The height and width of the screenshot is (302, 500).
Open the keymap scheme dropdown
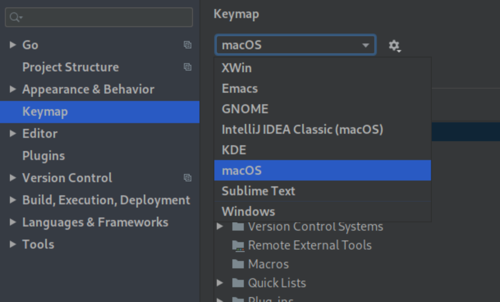tap(295, 45)
